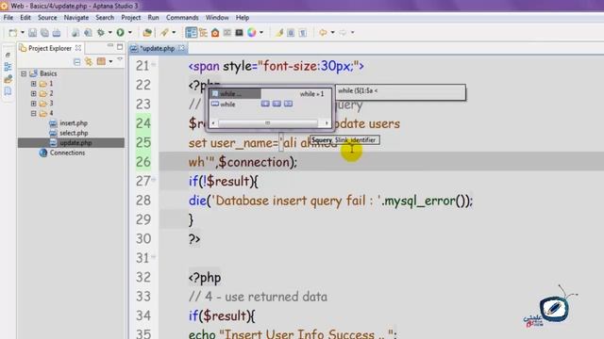Open the Window menu
Screen dimensions: 604x339
coord(217,18)
